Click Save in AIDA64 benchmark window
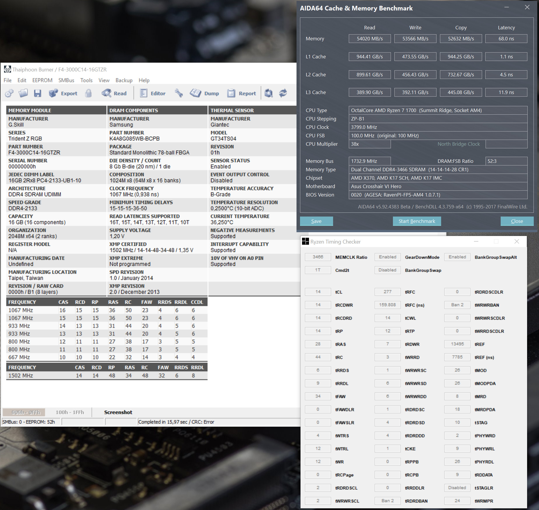Image resolution: width=539 pixels, height=510 pixels. pyautogui.click(x=316, y=221)
